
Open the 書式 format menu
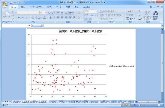coord(130,18)
